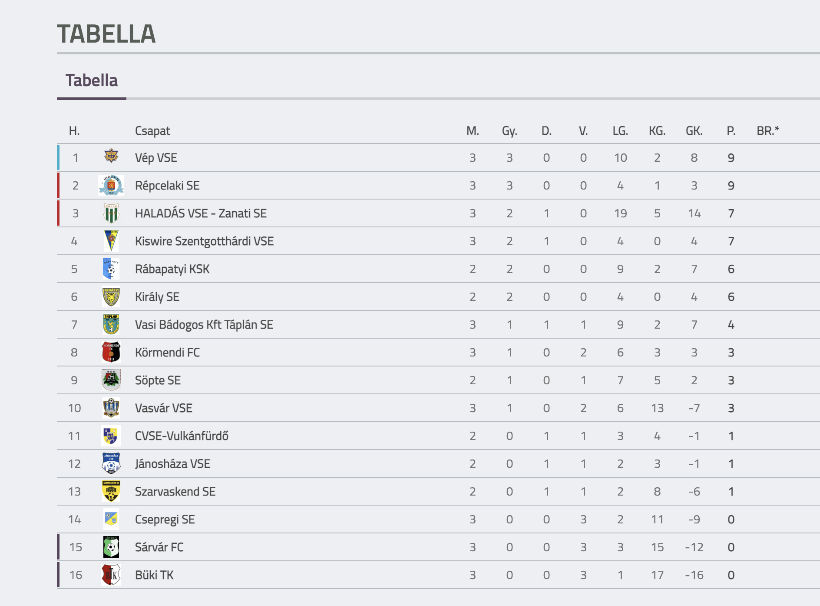Click the Király SE tiger crest
Viewport: 820px width, 606px height.
pos(111,296)
